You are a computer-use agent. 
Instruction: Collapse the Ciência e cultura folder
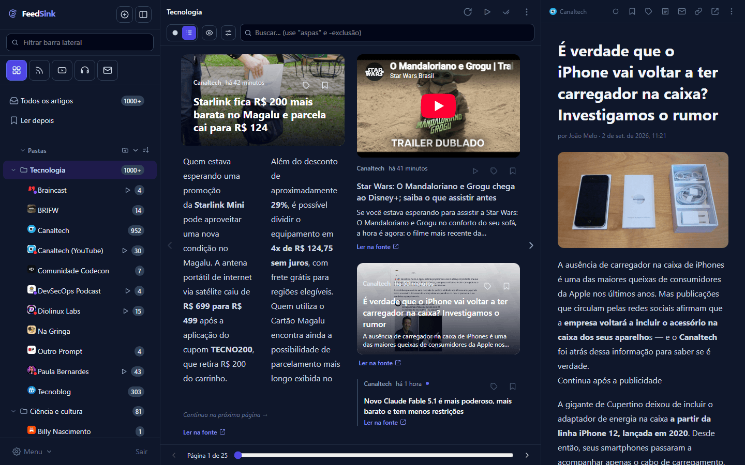point(13,411)
